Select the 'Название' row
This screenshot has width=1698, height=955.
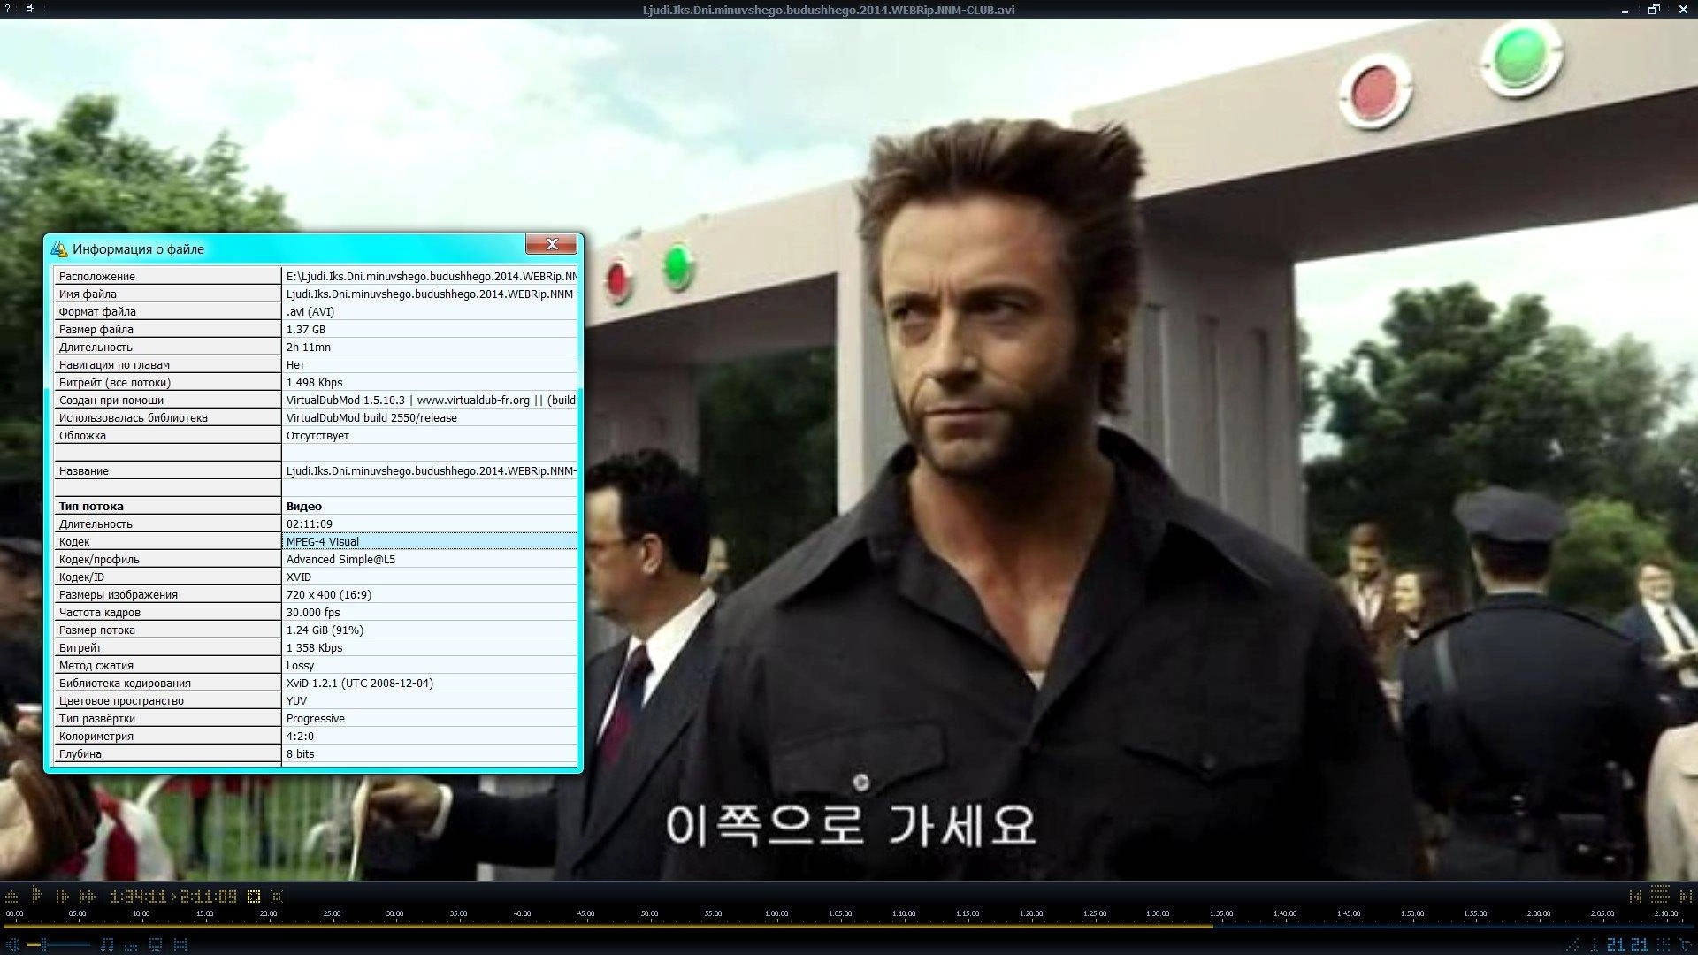tap(316, 470)
